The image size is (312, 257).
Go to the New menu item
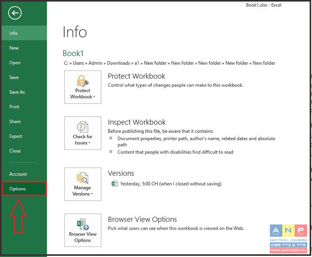coord(24,48)
